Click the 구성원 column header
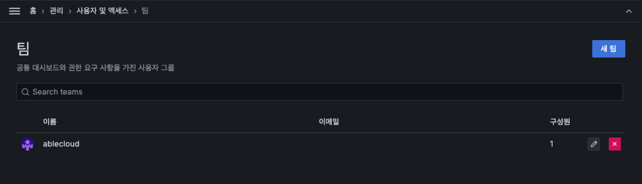Viewport: 642px width, 184px height. coord(560,121)
